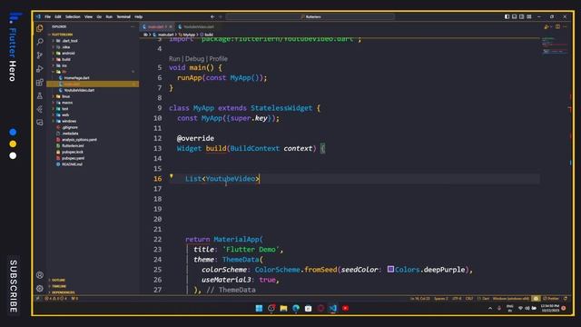The width and height of the screenshot is (581, 327).
Task: Toggle the secondary side bar layout icon
Action: (521, 16)
